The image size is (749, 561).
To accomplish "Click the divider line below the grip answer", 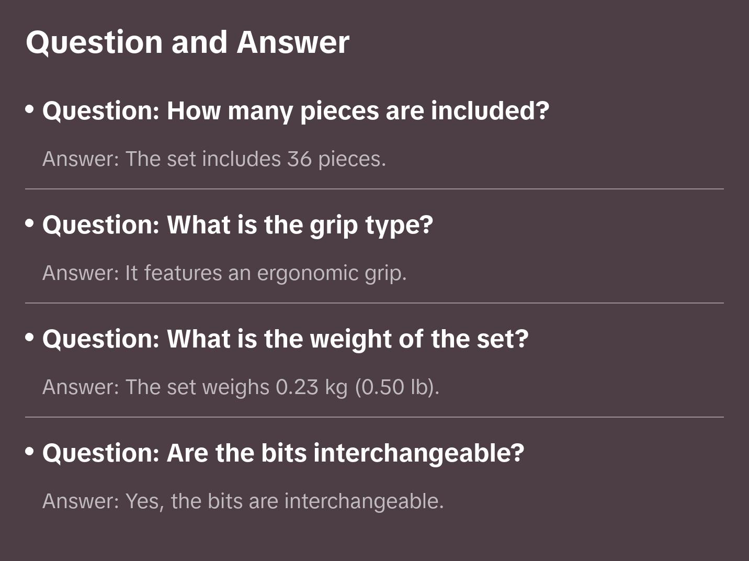I will pos(374,303).
